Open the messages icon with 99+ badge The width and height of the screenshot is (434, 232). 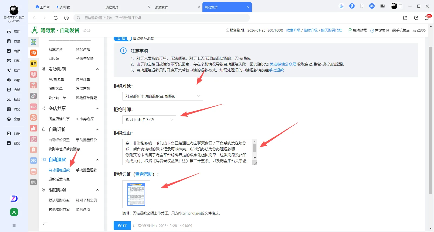tap(427, 18)
